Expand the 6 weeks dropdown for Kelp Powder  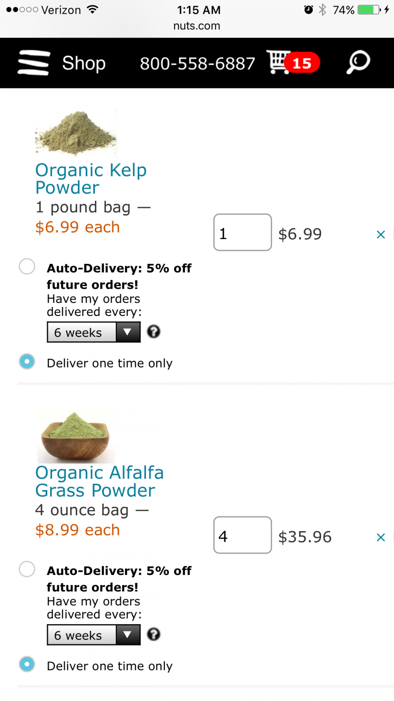point(94,332)
